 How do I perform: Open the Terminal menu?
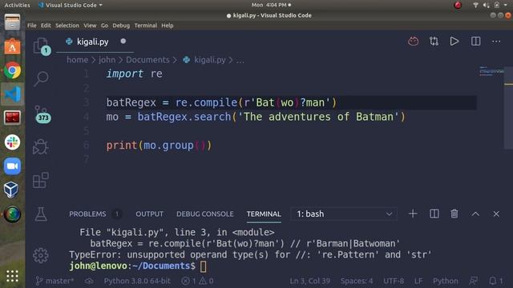coord(146,26)
